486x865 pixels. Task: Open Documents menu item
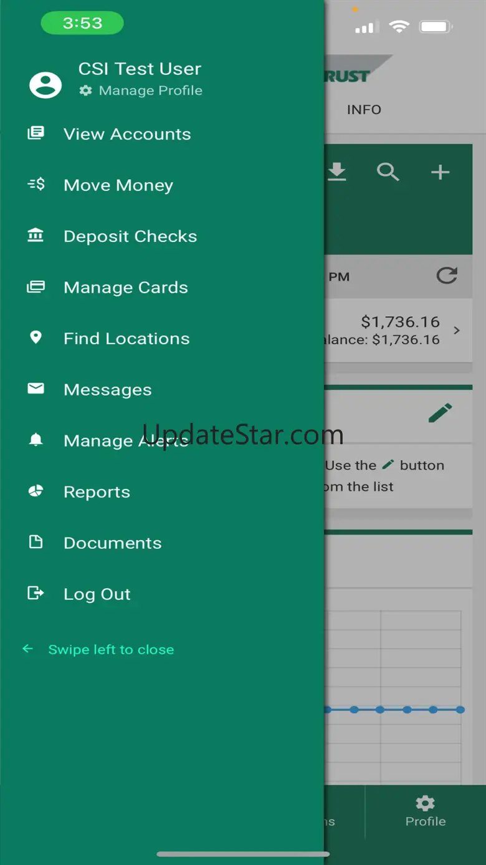(113, 543)
